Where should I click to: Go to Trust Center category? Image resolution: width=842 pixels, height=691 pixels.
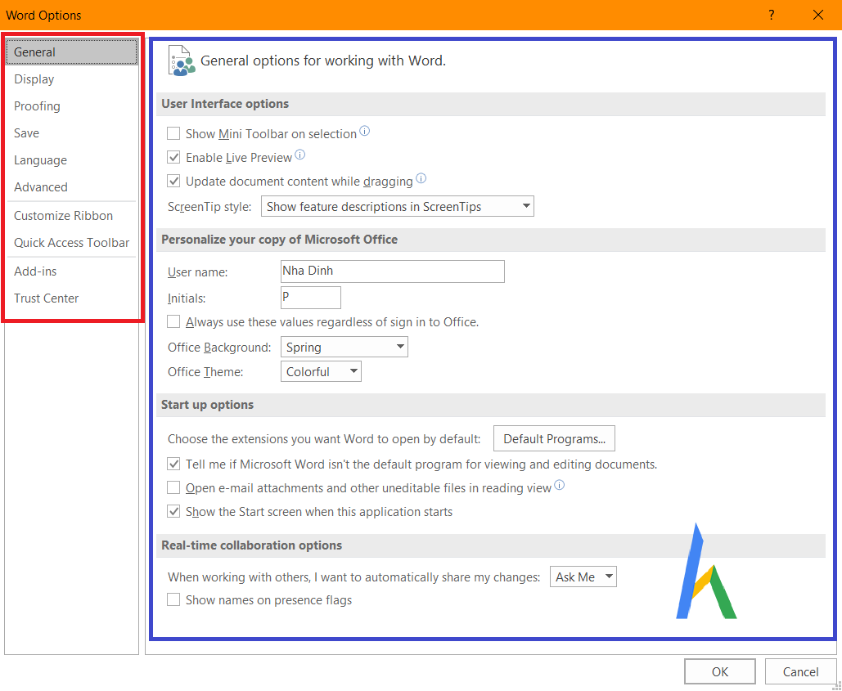(71, 298)
